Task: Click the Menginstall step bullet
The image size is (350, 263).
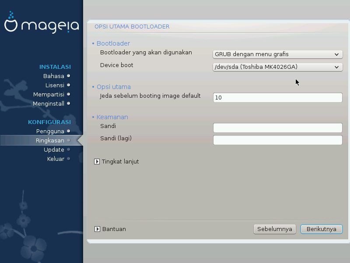Action: pos(69,103)
